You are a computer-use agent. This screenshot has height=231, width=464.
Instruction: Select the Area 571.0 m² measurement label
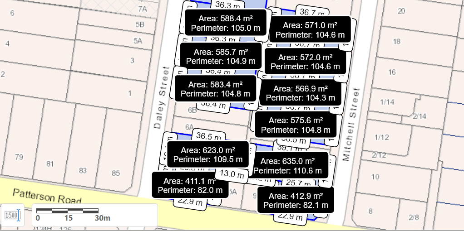pos(310,30)
